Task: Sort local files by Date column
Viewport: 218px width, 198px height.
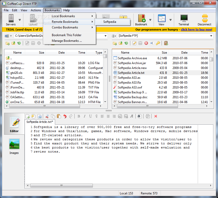Action: (x=56, y=53)
